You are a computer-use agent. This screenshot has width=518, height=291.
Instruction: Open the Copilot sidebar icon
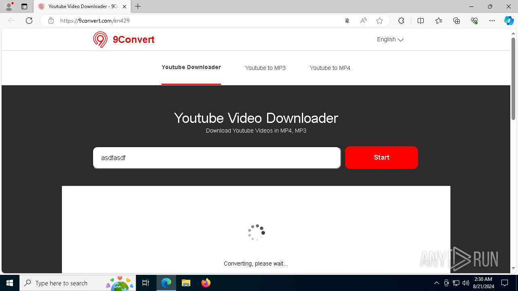[509, 21]
